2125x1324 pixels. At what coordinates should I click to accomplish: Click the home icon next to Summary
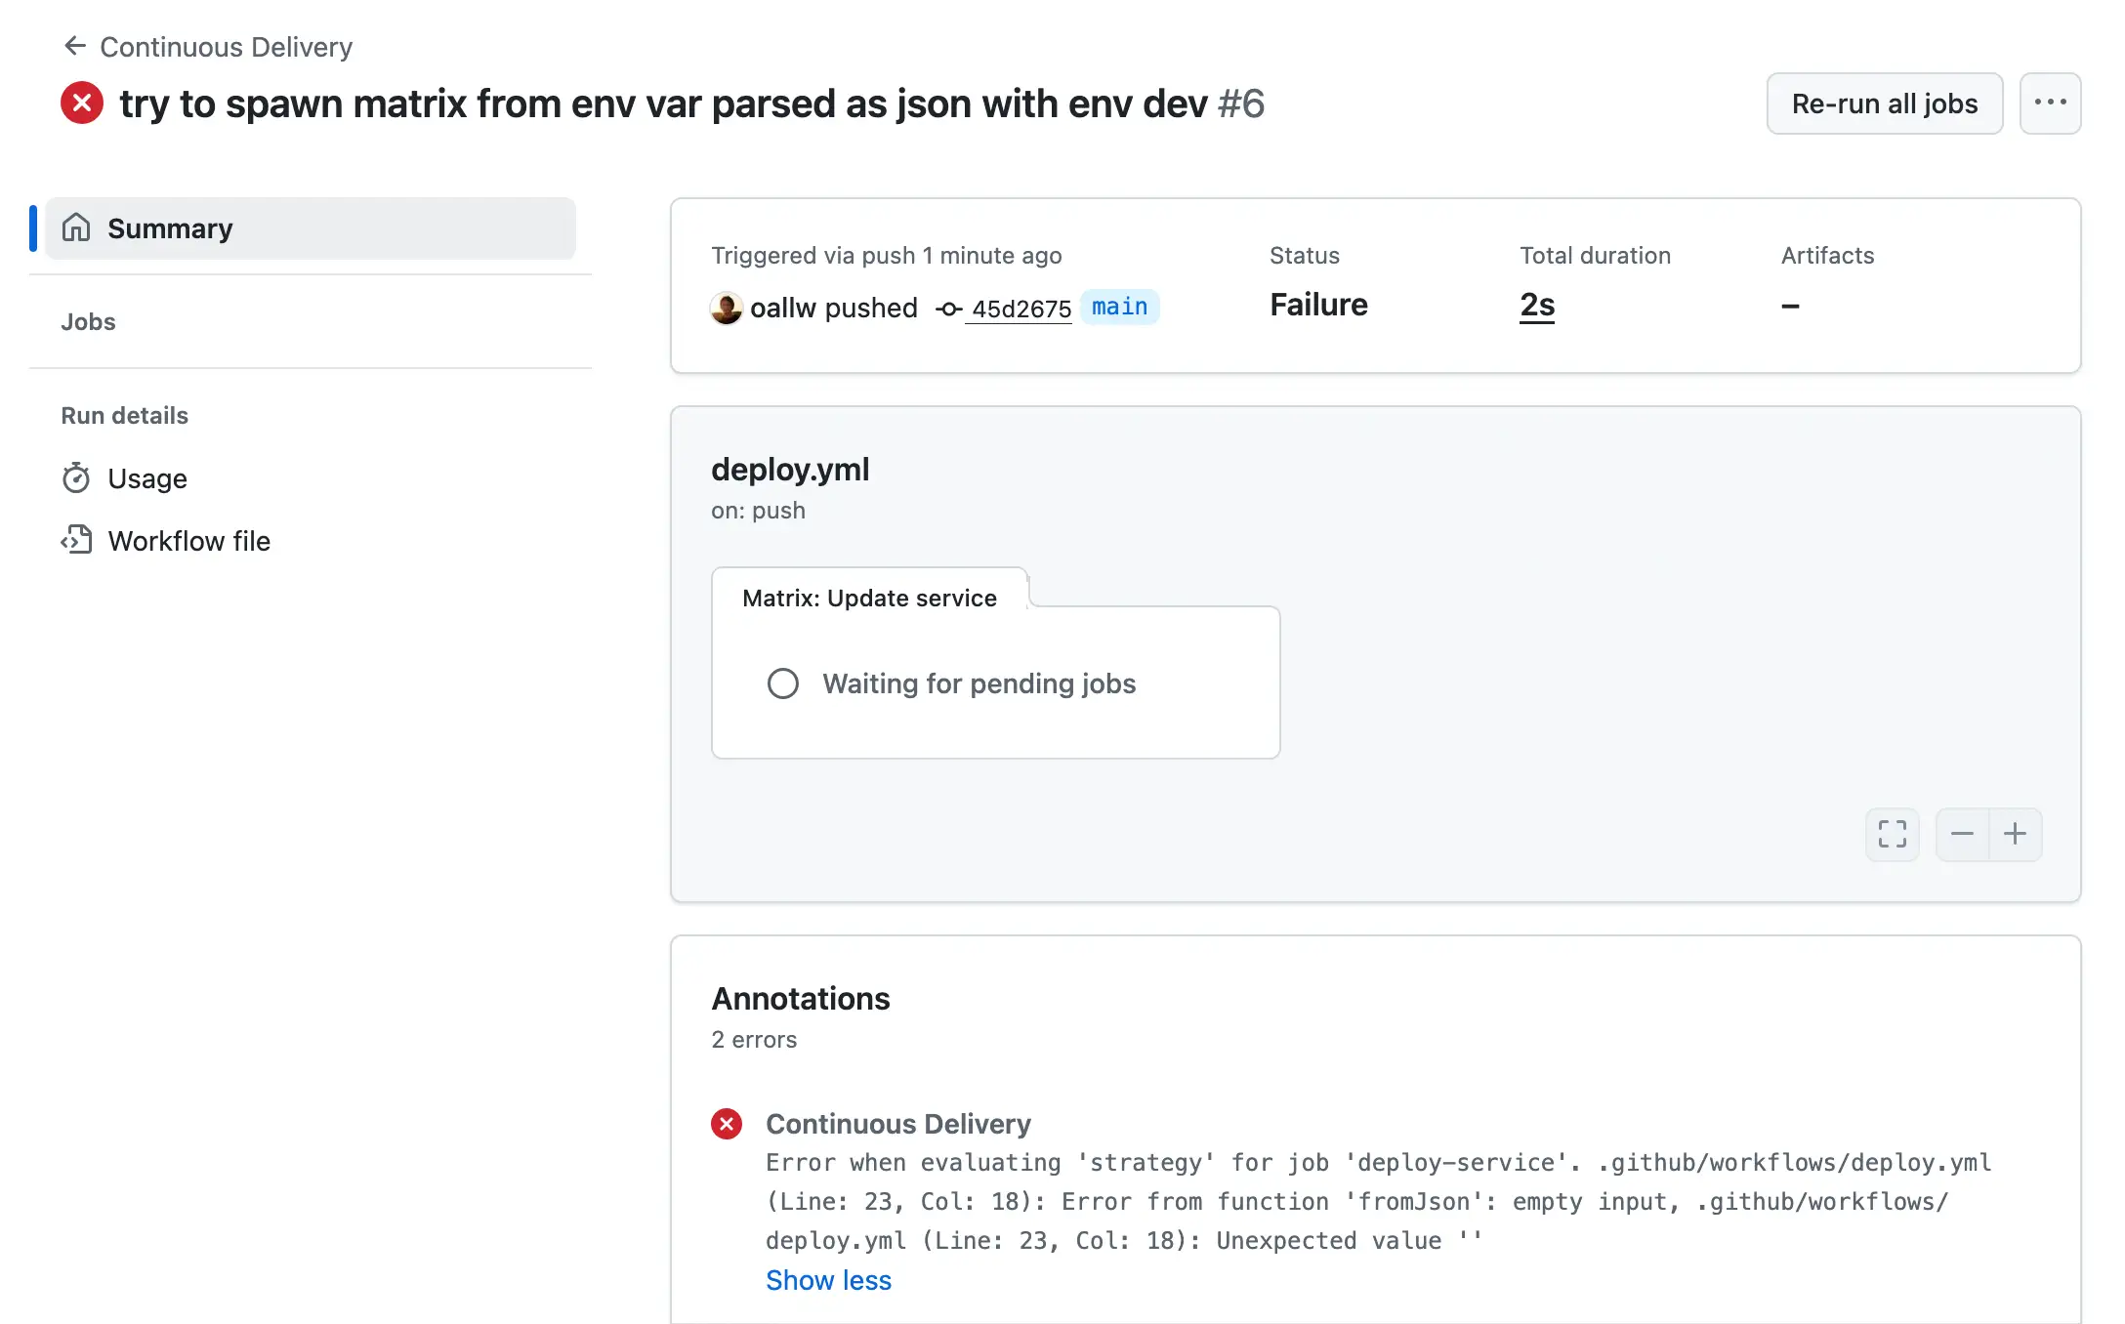pyautogui.click(x=76, y=228)
